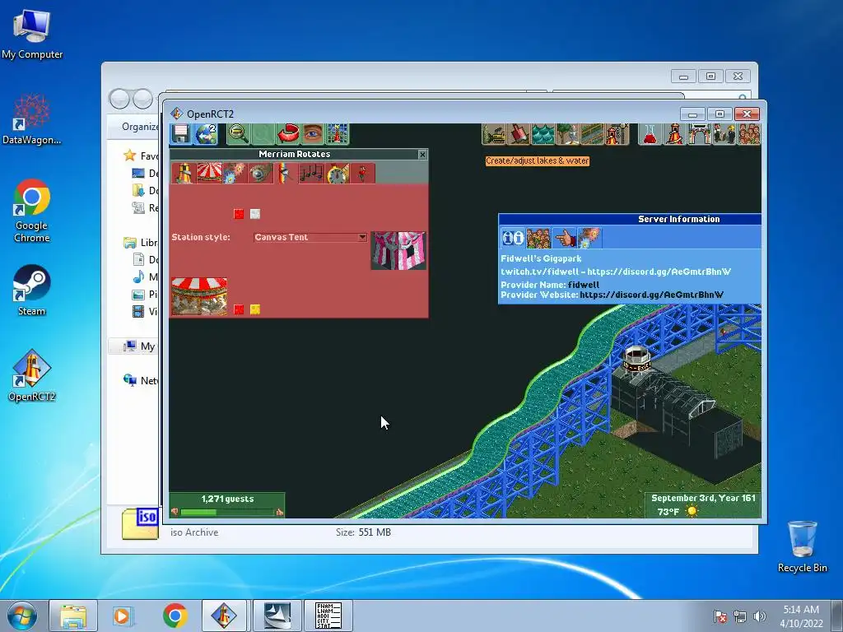Open research flask icon

tap(650, 134)
